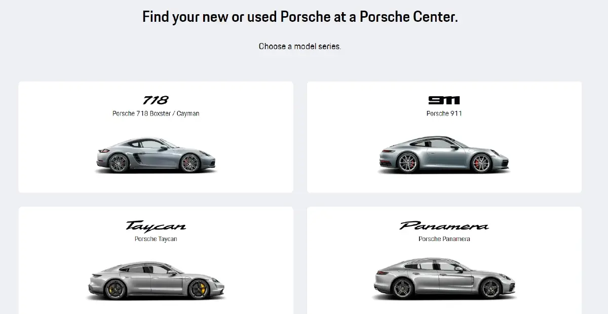Click the Taycan script logo

point(156,226)
